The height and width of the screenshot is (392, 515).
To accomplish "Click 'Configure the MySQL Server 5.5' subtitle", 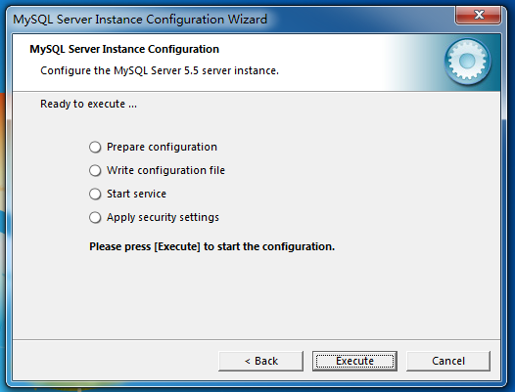I will coord(160,70).
